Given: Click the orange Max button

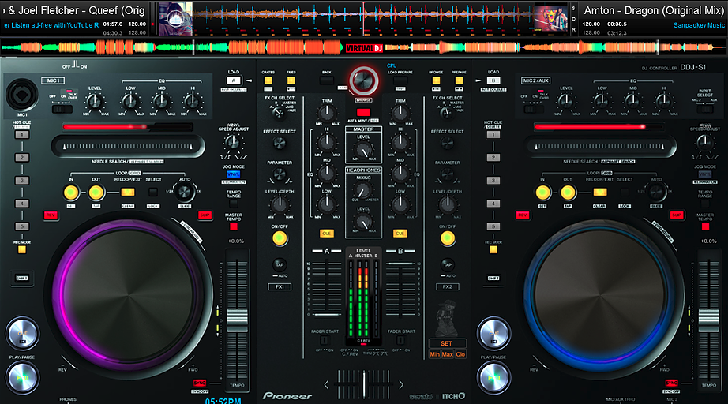Looking at the screenshot, I should (x=447, y=354).
